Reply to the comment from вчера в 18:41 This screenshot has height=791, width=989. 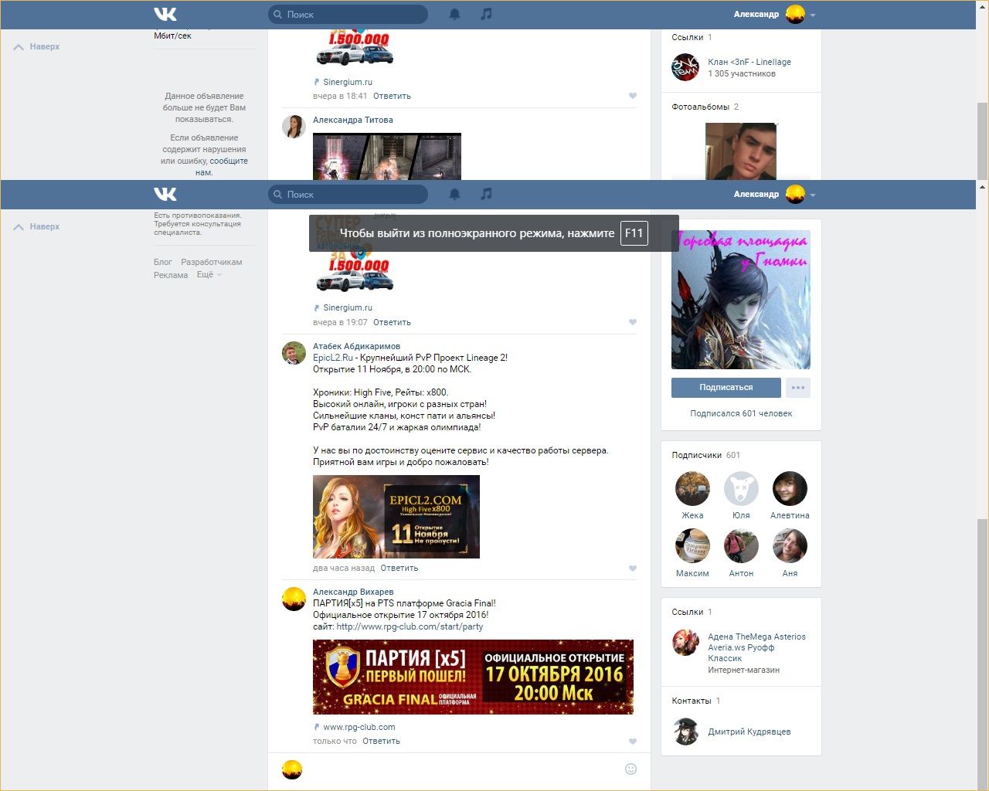(392, 96)
